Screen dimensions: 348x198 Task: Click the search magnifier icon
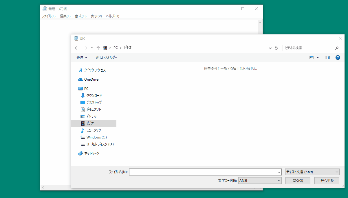[x=337, y=48]
